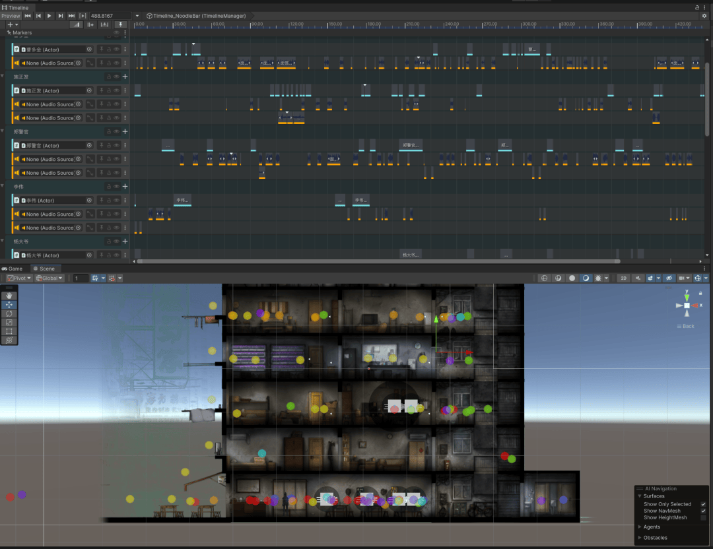713x549 pixels.
Task: Enable Replace edit mode in Timeline
Action: pos(104,24)
